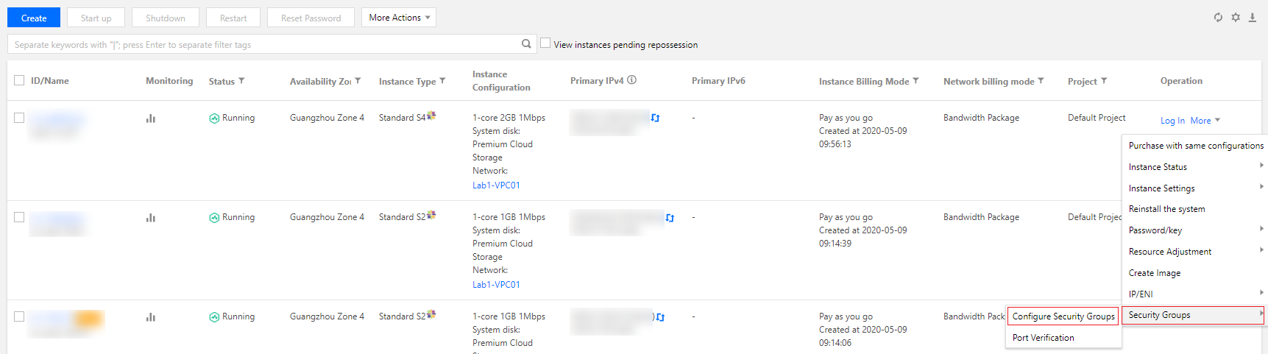
Task: Open the column settings gear icon
Action: click(1236, 18)
